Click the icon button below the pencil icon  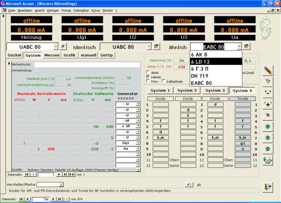coord(268,81)
